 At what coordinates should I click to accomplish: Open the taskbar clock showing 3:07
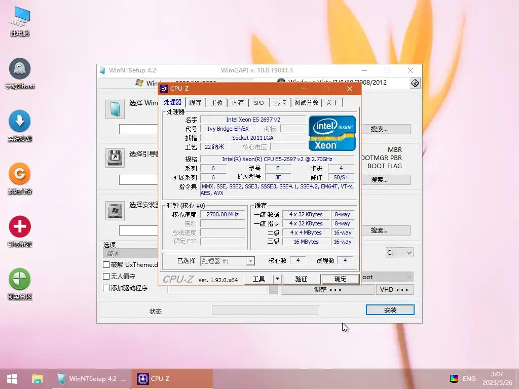coord(497,378)
